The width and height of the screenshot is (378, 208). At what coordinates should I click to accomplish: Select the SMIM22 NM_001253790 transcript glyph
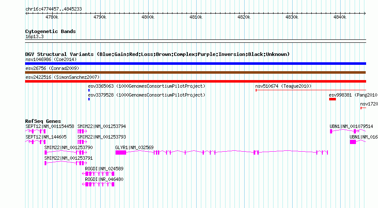[66, 153]
